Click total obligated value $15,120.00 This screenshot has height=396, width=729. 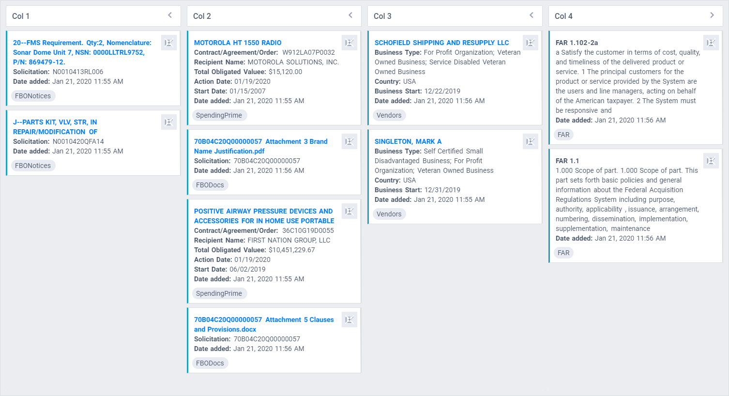pyautogui.click(x=285, y=72)
